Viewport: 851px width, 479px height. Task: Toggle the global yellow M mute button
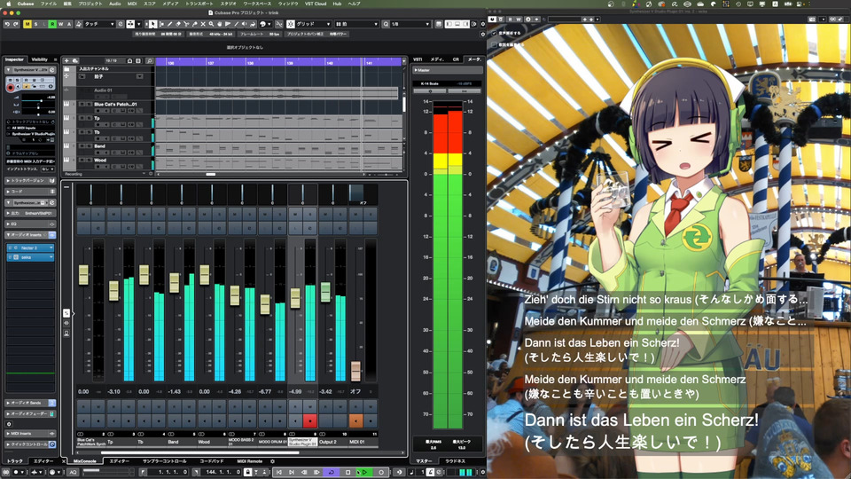(x=27, y=24)
